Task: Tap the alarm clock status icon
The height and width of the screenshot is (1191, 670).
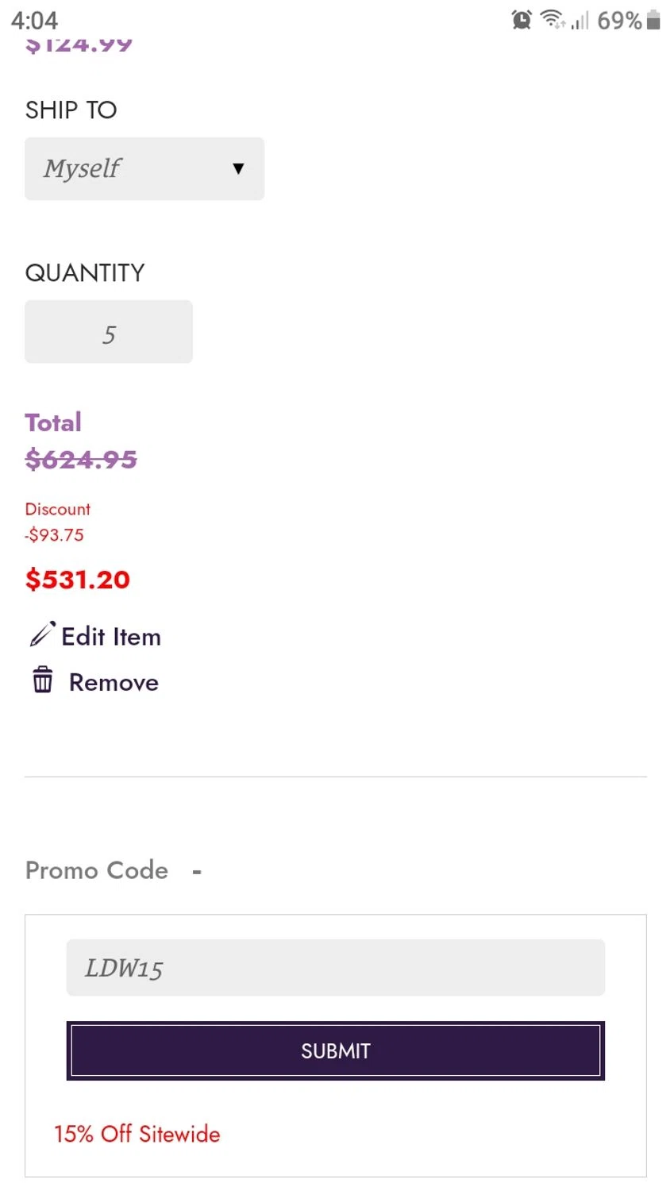Action: [x=522, y=20]
